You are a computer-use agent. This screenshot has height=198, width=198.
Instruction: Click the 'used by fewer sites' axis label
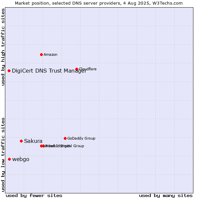34,196
